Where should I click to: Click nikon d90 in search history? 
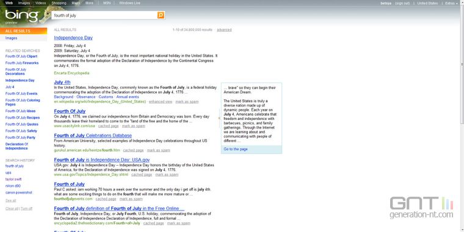coord(13,186)
